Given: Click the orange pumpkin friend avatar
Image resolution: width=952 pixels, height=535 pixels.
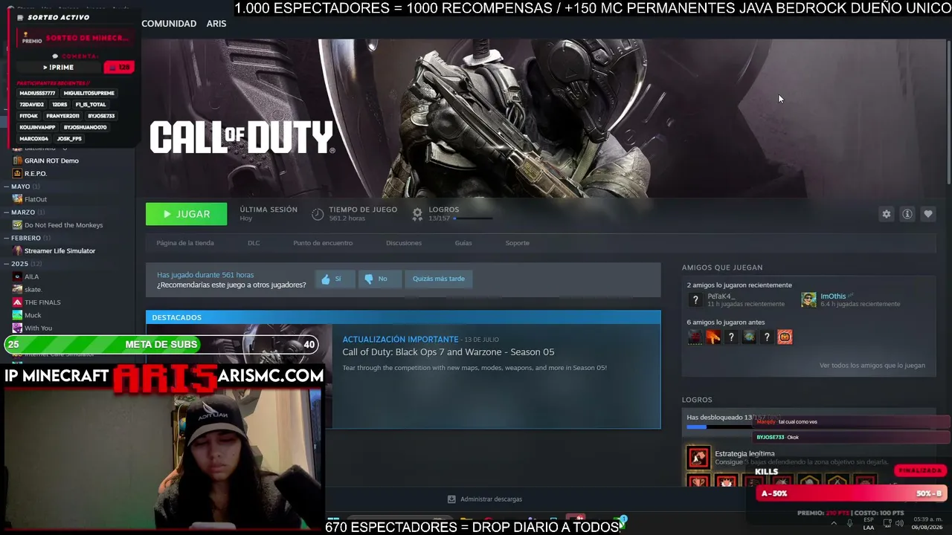Looking at the screenshot, I should pyautogui.click(x=785, y=337).
